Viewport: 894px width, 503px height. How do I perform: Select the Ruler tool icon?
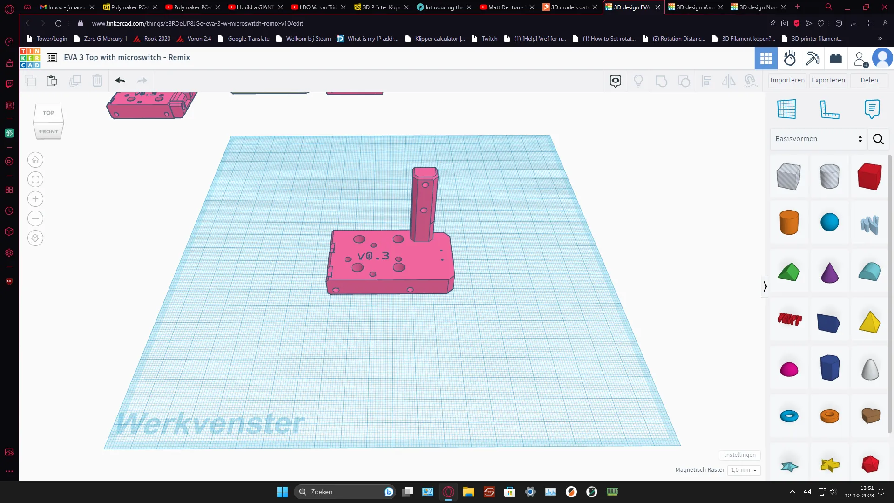[829, 109]
